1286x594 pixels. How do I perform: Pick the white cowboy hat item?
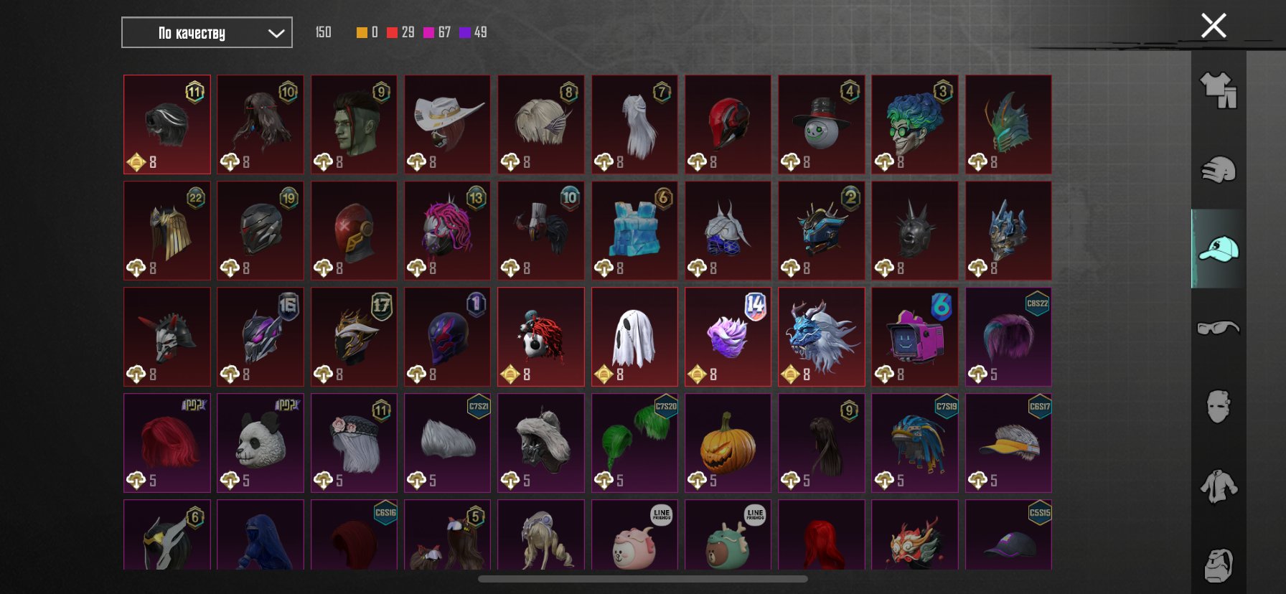click(x=448, y=125)
